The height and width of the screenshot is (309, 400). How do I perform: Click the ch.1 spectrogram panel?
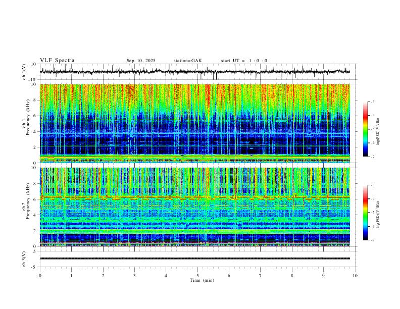pos(194,123)
